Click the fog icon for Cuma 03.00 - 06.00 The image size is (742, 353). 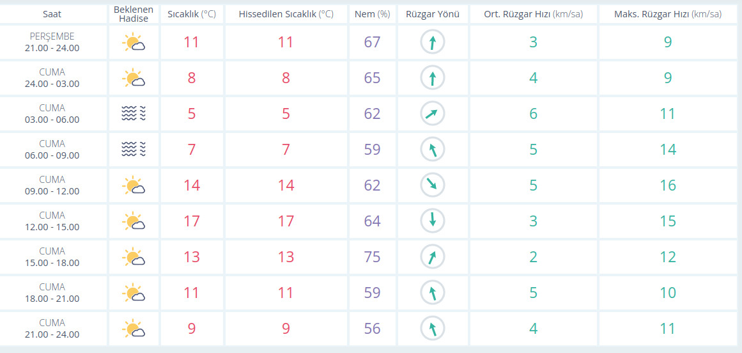pyautogui.click(x=134, y=114)
